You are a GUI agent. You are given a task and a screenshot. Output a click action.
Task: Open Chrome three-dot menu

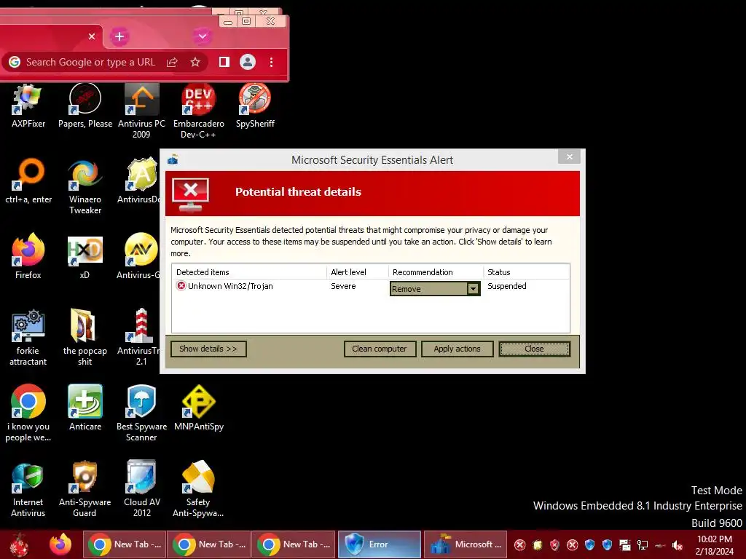pos(271,62)
